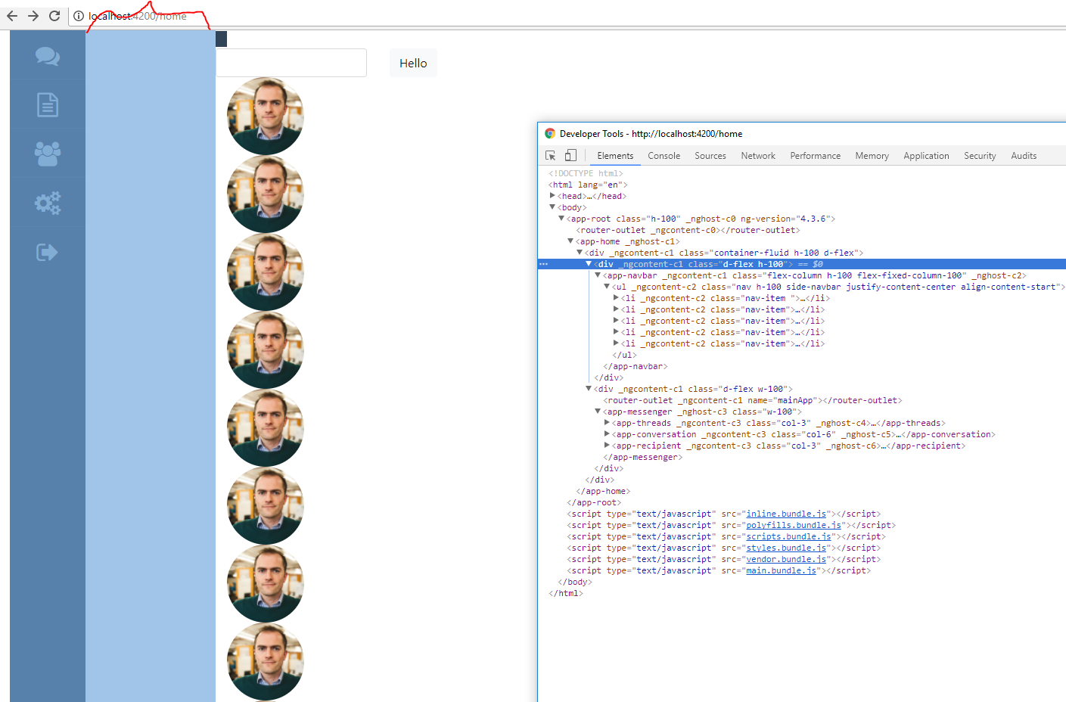Collapse the body element node
This screenshot has width=1066, height=702.
pyautogui.click(x=552, y=207)
